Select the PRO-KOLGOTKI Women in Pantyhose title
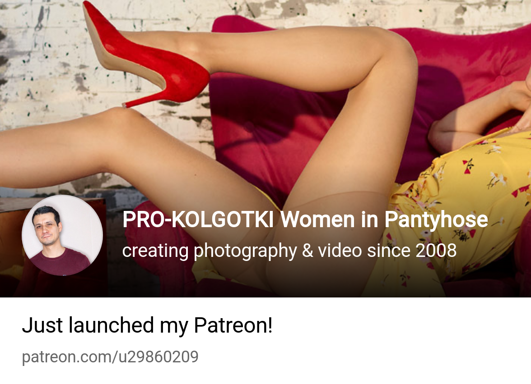The height and width of the screenshot is (384, 531). click(x=305, y=220)
